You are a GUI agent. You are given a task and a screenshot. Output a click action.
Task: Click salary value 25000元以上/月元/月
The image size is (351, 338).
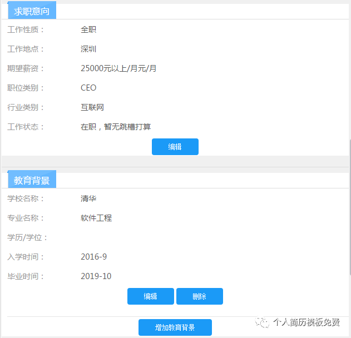pos(118,68)
